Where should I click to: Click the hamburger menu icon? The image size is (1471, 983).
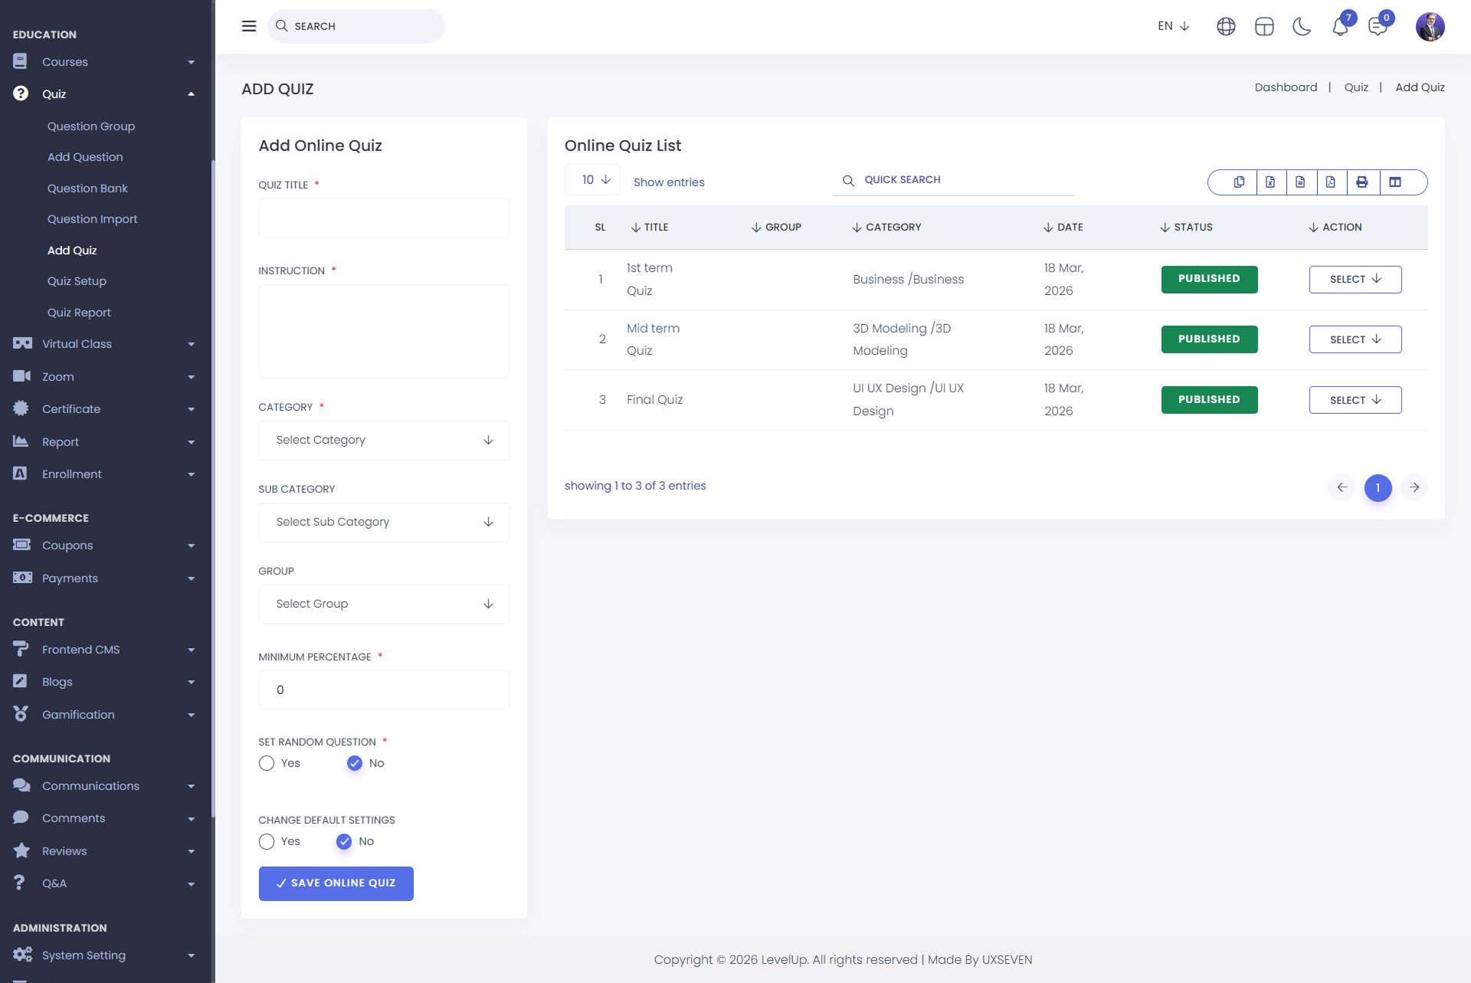249,26
